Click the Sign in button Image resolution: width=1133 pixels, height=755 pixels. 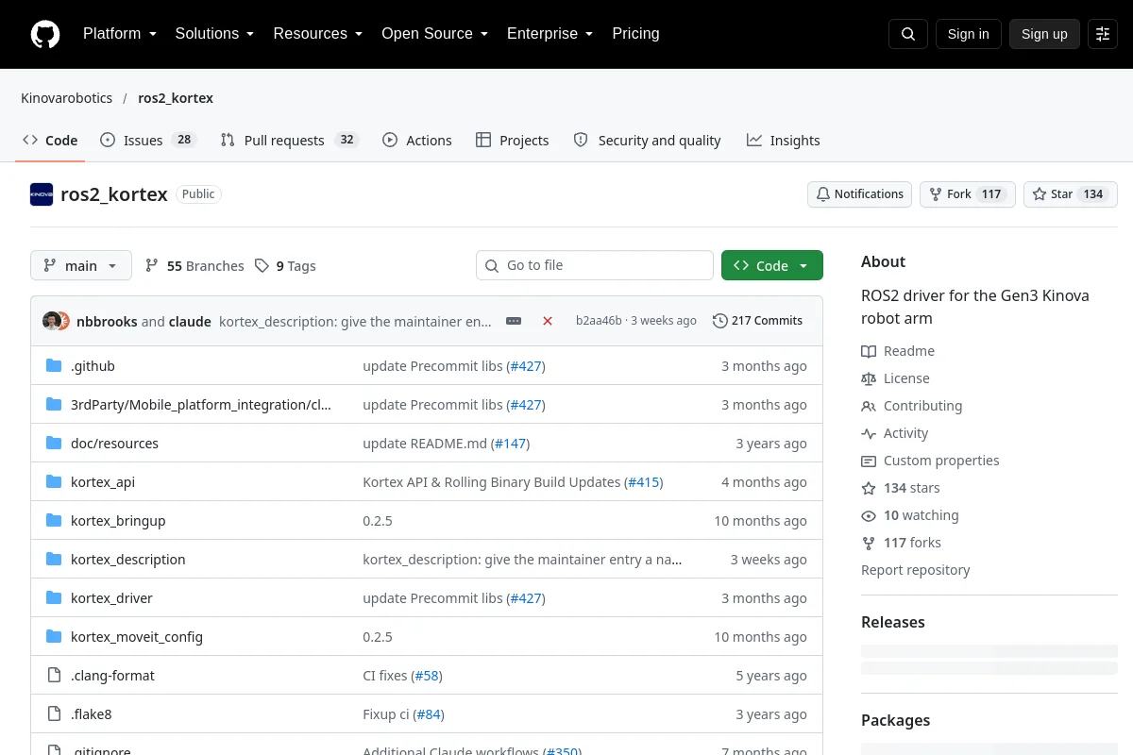pos(969,34)
